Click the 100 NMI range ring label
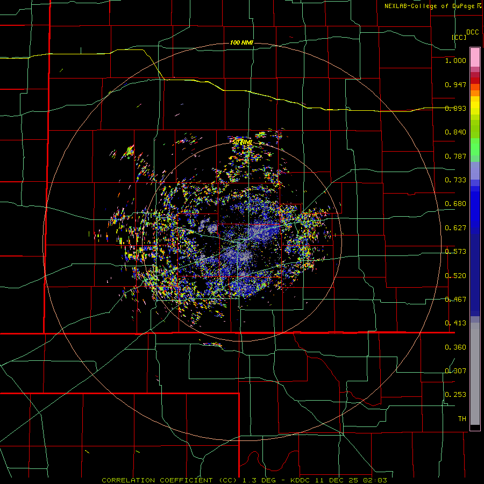 coord(241,42)
